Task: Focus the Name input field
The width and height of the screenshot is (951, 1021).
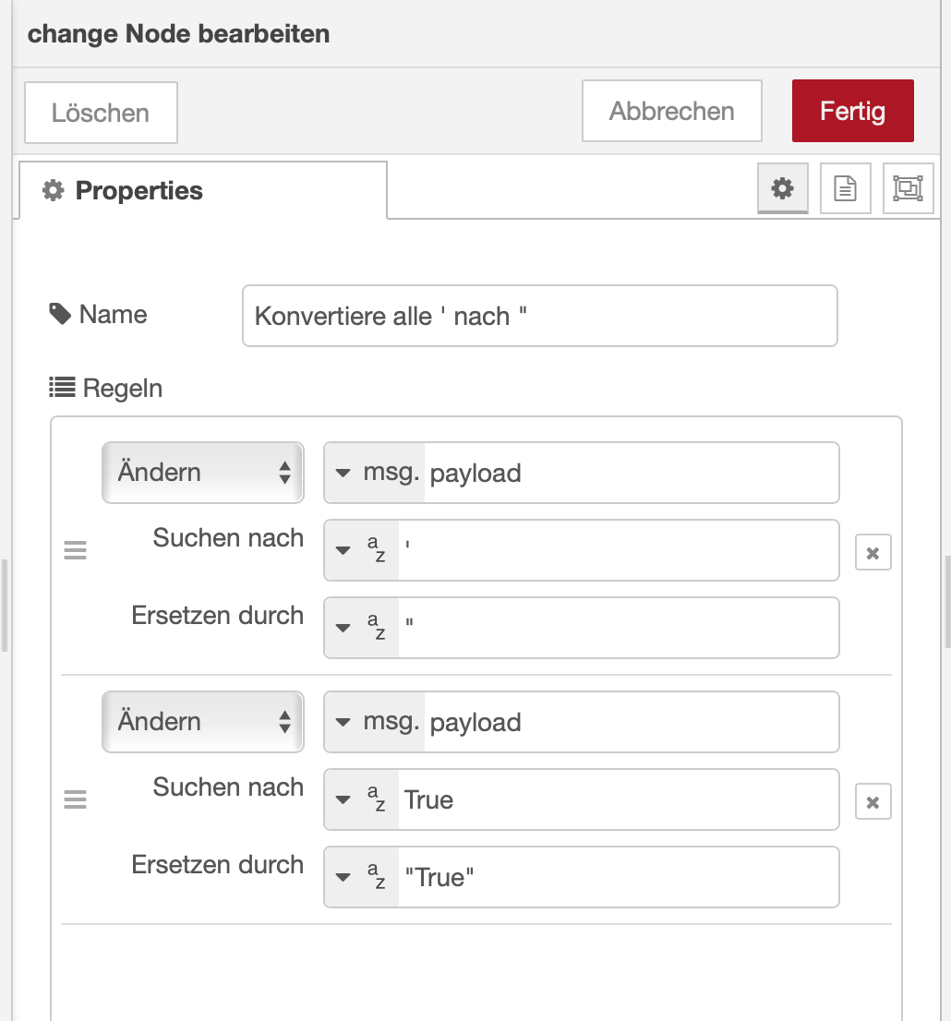Action: [x=539, y=316]
